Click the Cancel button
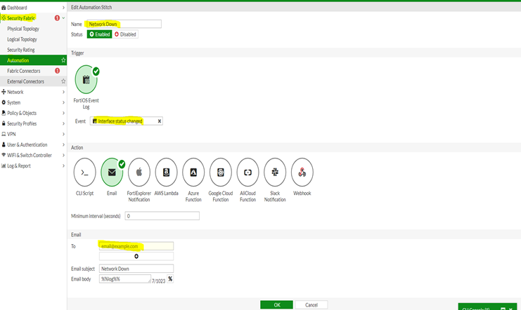521x310 pixels. [311, 305]
